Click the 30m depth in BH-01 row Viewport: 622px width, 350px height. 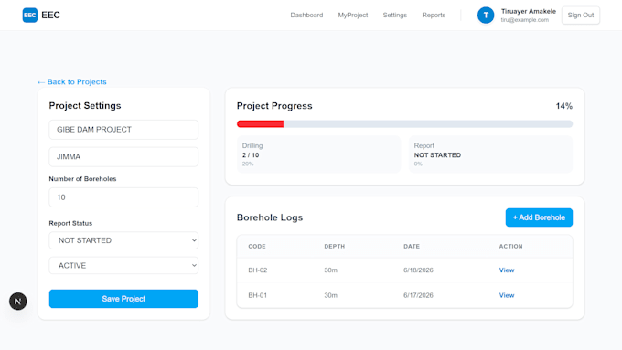coord(330,295)
